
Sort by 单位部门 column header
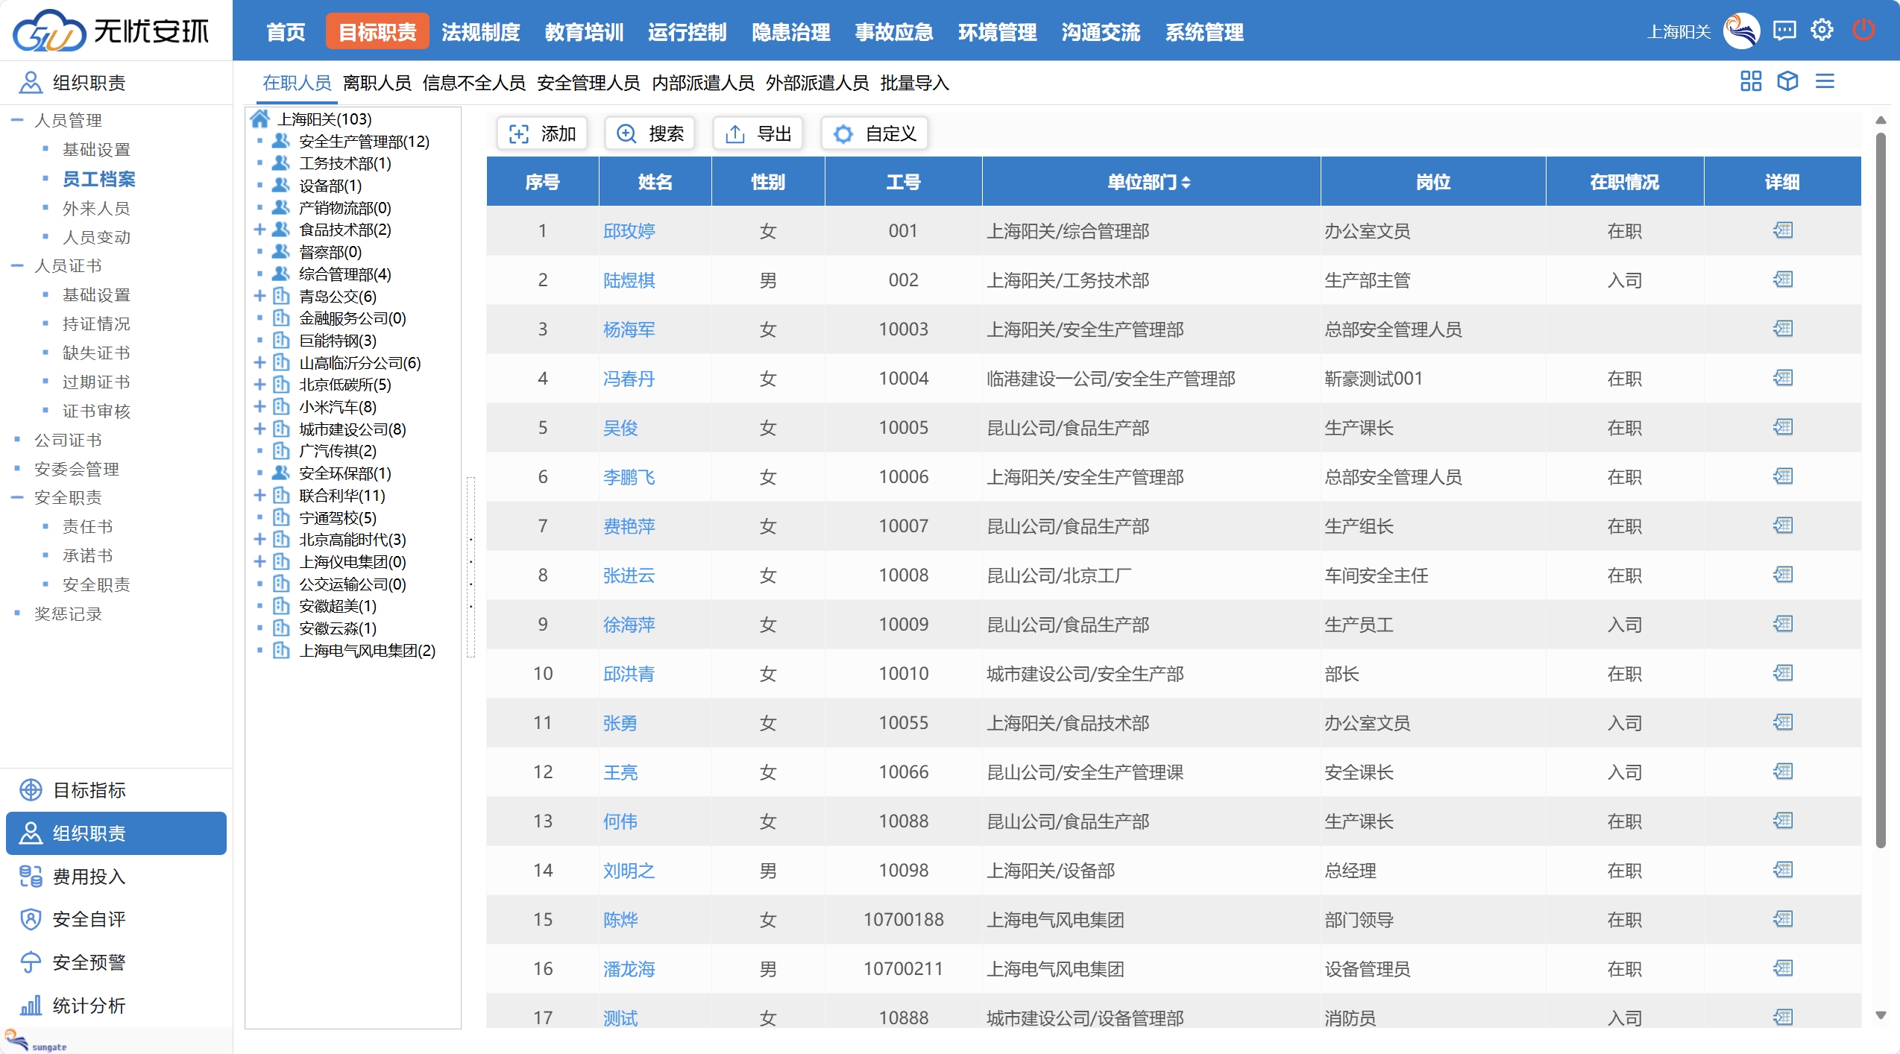pyautogui.click(x=1150, y=182)
